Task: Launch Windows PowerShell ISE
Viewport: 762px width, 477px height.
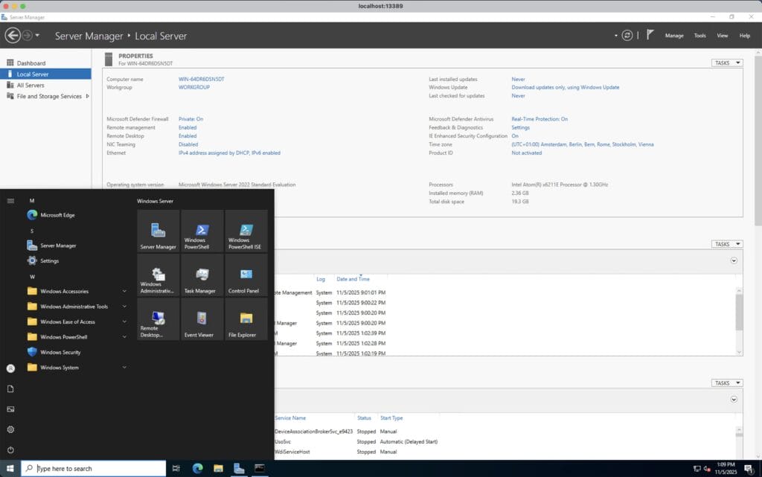Action: pyautogui.click(x=246, y=231)
